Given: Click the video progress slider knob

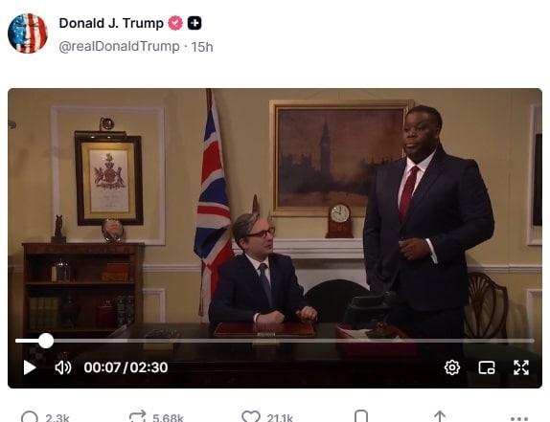Looking at the screenshot, I should [x=46, y=341].
